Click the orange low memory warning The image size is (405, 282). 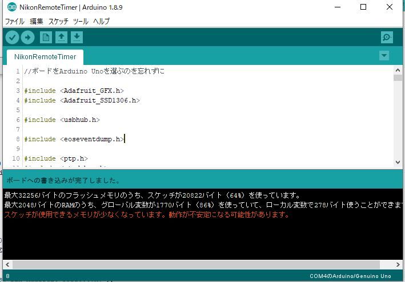[x=147, y=215]
